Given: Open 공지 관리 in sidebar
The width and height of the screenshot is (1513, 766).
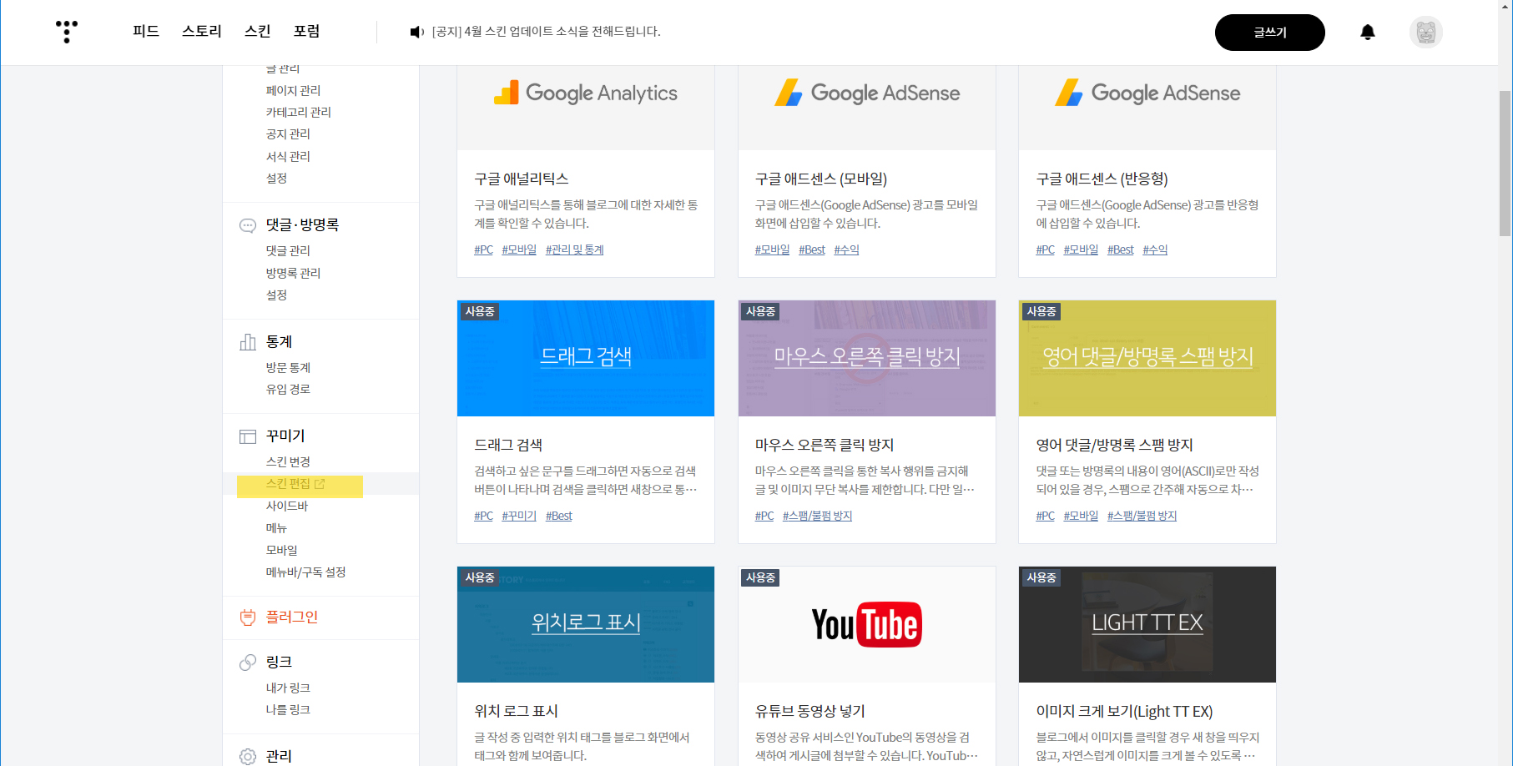Looking at the screenshot, I should [x=288, y=134].
